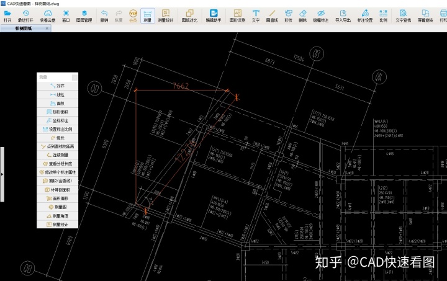447x281 pixels.
Task: Choose 线性 linear measurement
Action: pyautogui.click(x=57, y=94)
